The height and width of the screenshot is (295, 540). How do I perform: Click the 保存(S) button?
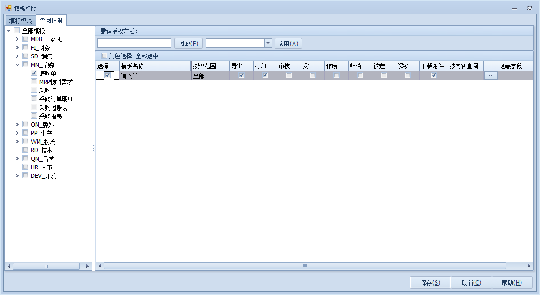pos(430,283)
